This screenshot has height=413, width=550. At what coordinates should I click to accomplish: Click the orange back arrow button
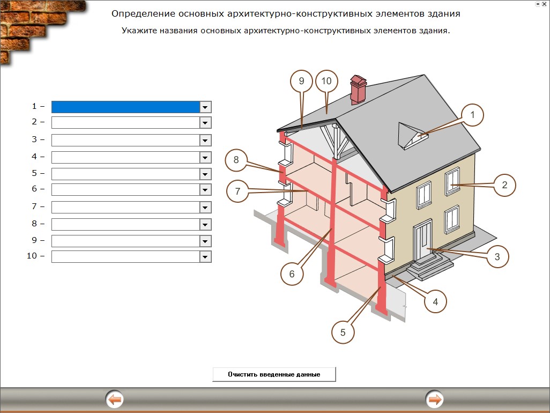[x=115, y=400]
